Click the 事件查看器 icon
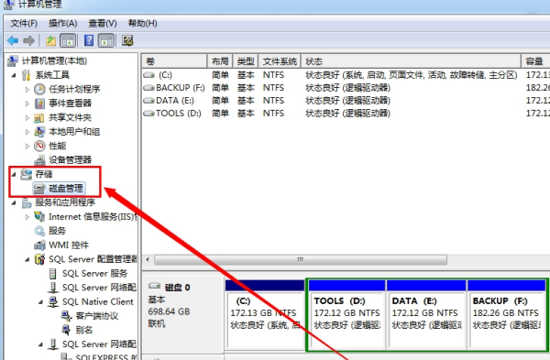The height and width of the screenshot is (360, 550). (x=39, y=104)
